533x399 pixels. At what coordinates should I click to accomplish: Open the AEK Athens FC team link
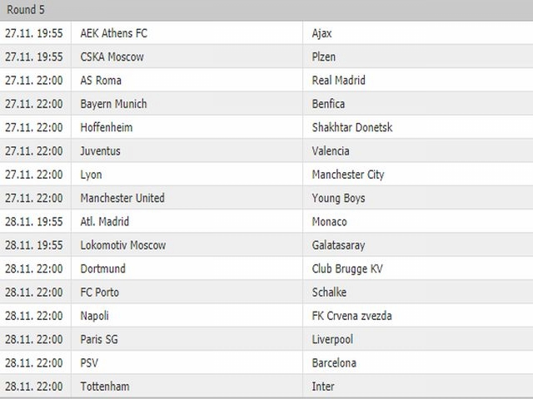click(113, 33)
